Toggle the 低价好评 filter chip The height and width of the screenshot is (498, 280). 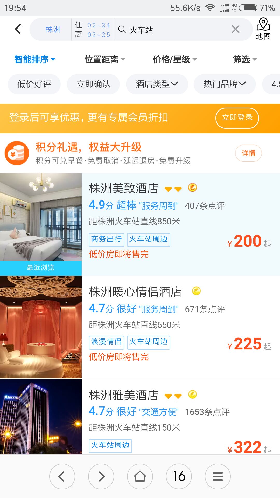click(x=34, y=84)
